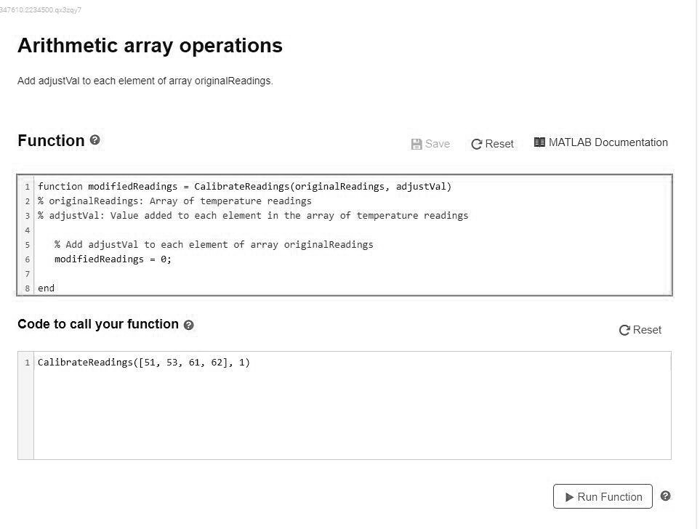Click the Save floppy disk button

(430, 144)
